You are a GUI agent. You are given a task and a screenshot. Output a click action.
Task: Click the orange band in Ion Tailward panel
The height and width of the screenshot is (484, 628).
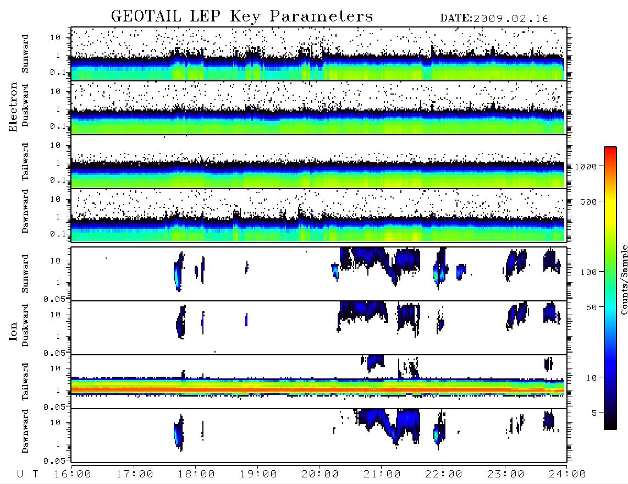pyautogui.click(x=319, y=389)
